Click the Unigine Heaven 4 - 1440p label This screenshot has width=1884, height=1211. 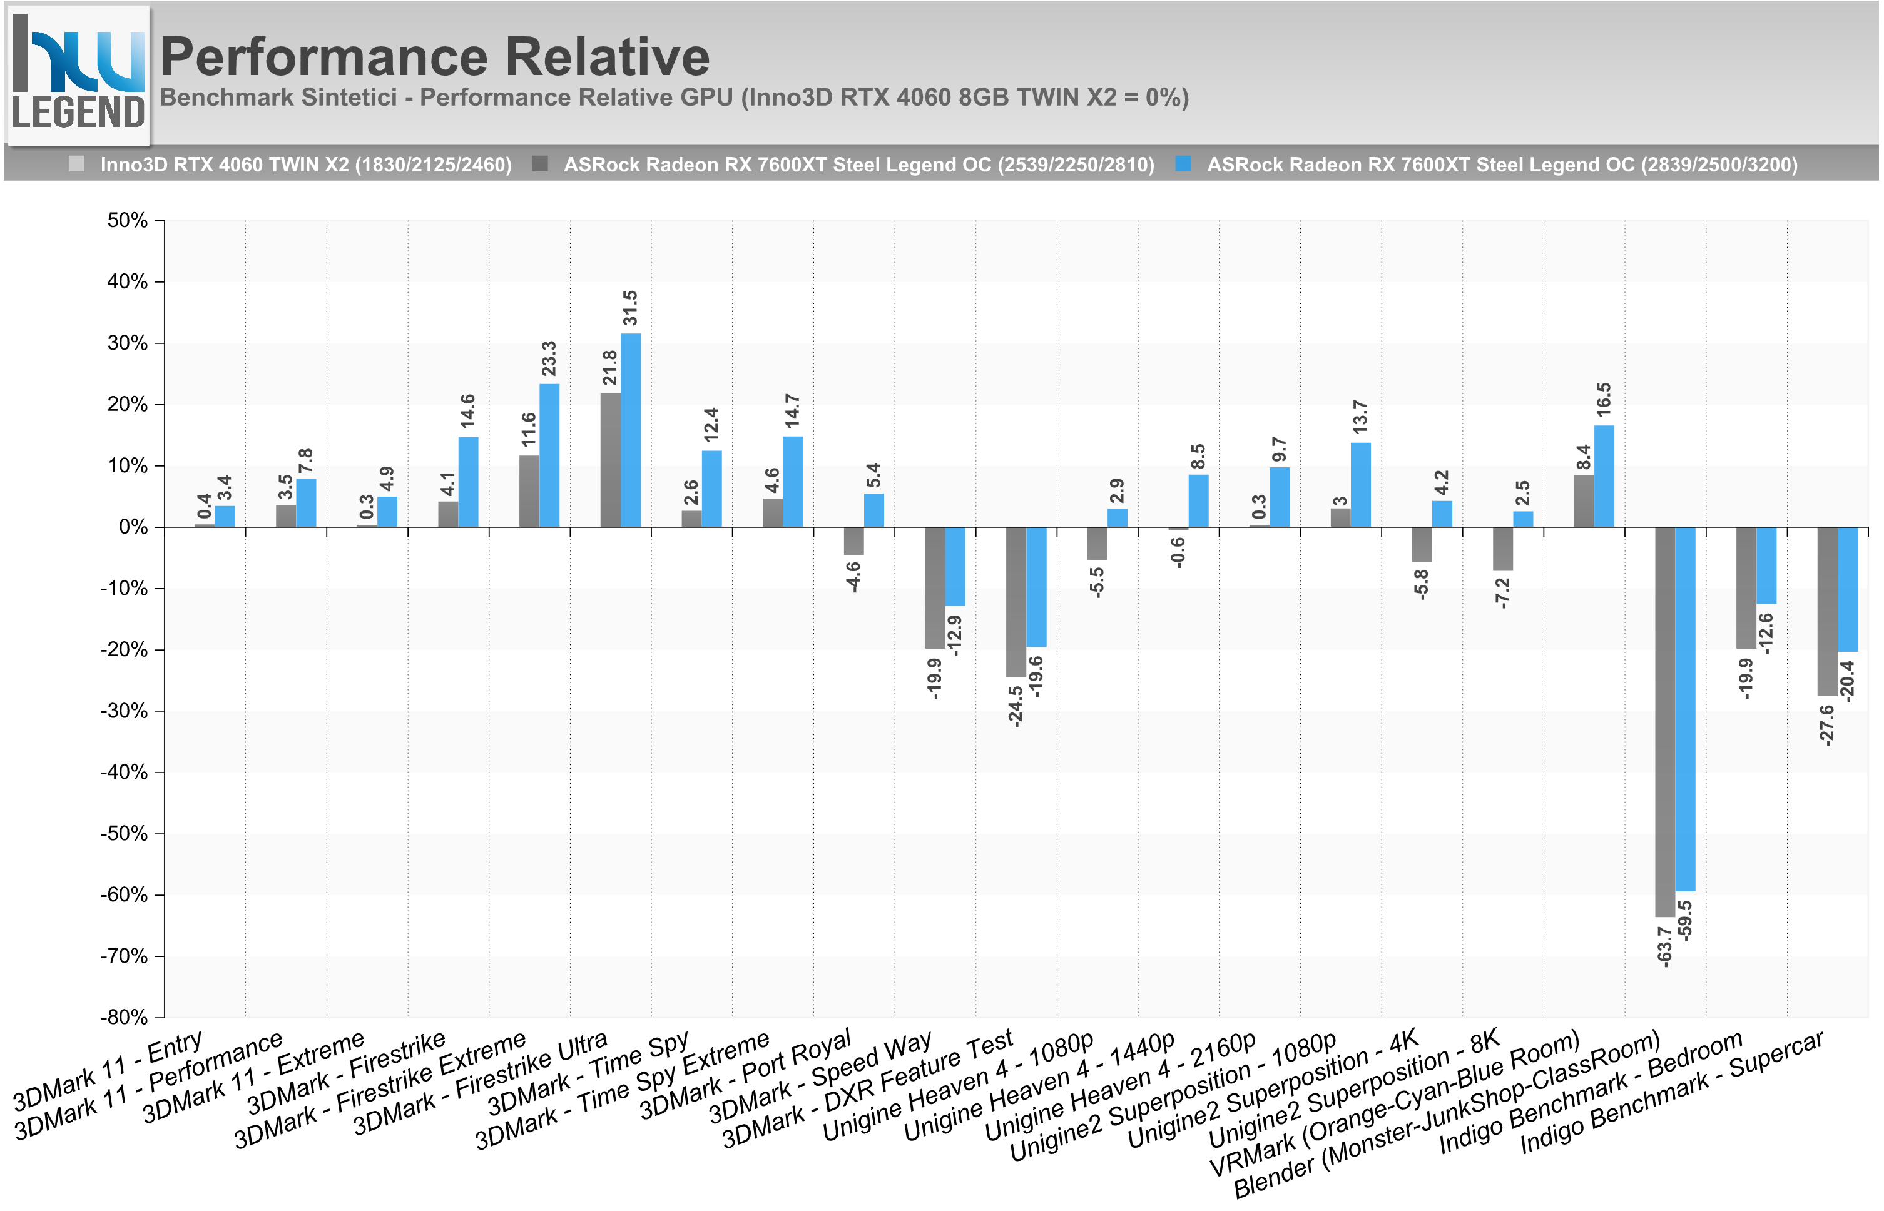click(1040, 1087)
